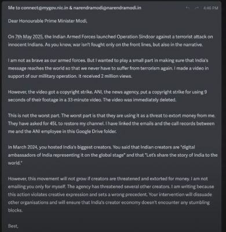Click the text '2 million views'

point(116,76)
